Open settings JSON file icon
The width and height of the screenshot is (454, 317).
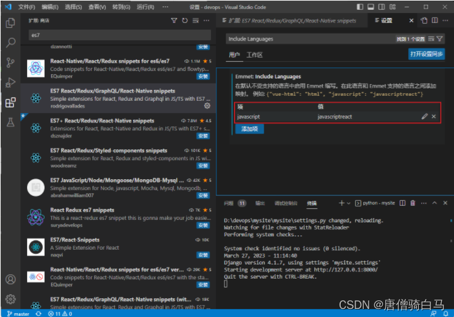tap(424, 20)
